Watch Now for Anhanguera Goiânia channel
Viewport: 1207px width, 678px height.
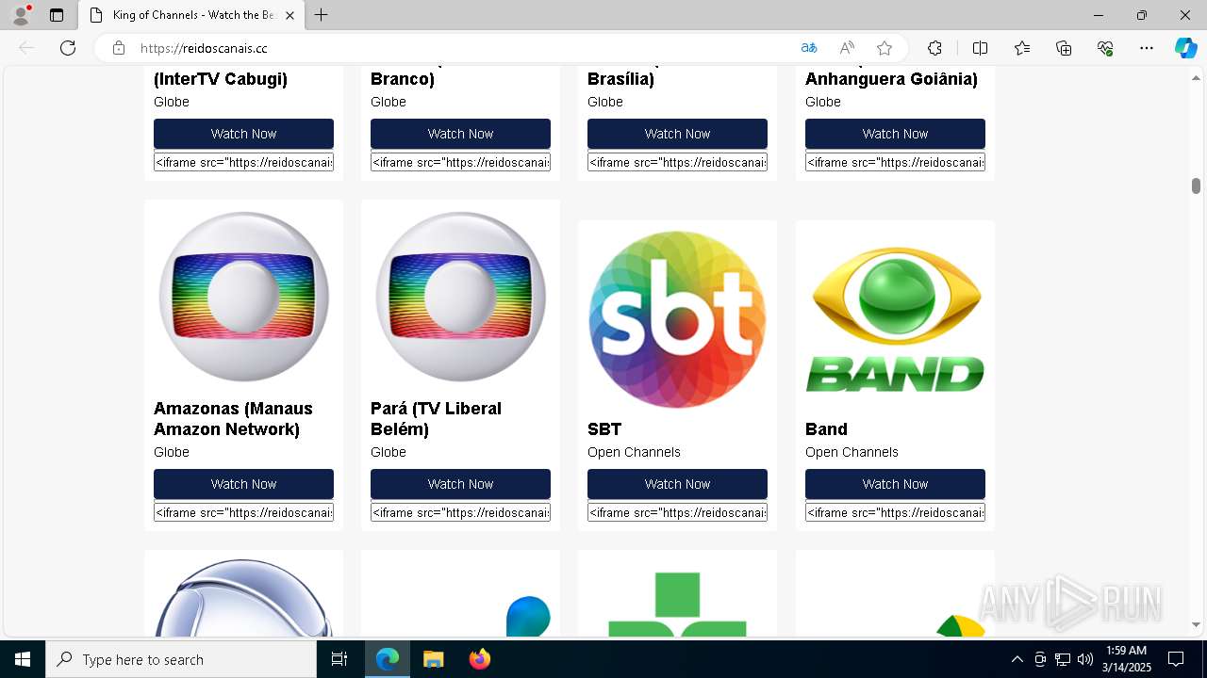(x=895, y=134)
